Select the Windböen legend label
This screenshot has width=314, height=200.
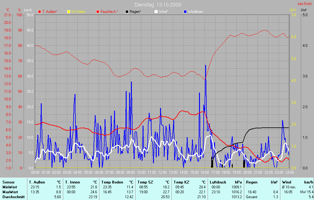(x=195, y=12)
